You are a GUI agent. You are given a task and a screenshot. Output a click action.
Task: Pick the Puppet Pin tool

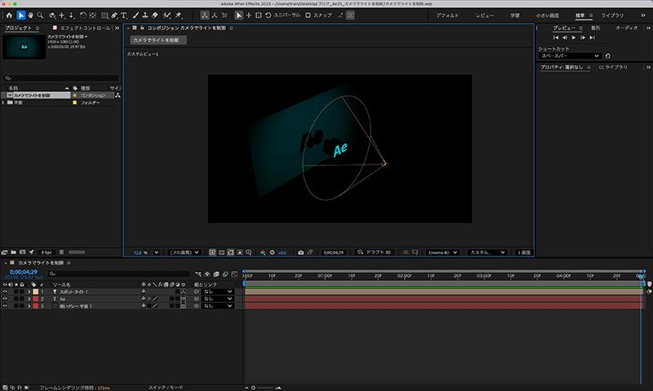[x=178, y=15]
